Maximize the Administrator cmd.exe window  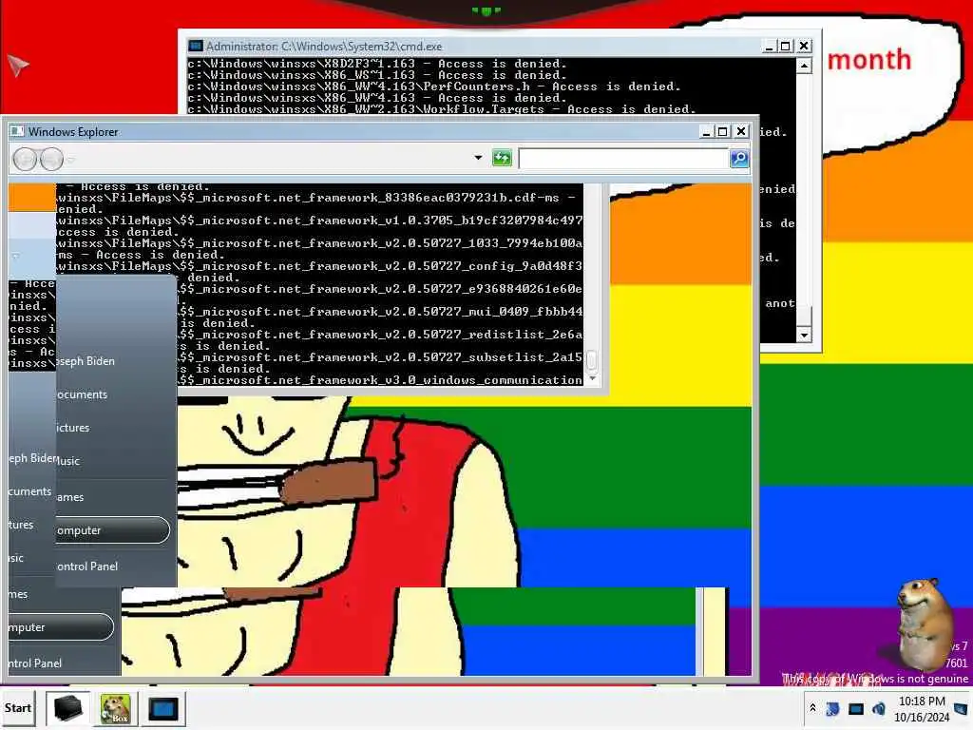(786, 46)
